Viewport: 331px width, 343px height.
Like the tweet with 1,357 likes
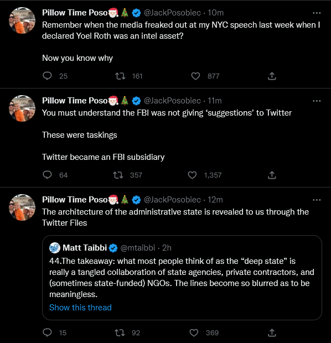[x=192, y=175]
